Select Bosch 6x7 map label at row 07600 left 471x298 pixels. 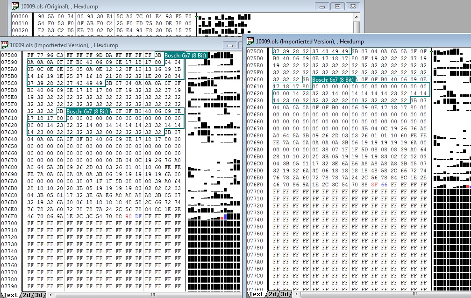click(87, 112)
